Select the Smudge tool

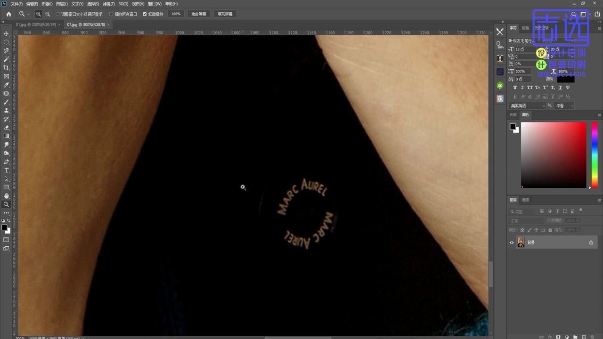6,145
